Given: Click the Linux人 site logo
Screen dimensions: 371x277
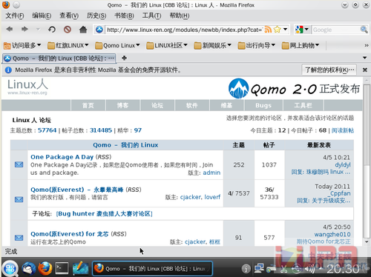Looking at the screenshot, I should coord(27,87).
